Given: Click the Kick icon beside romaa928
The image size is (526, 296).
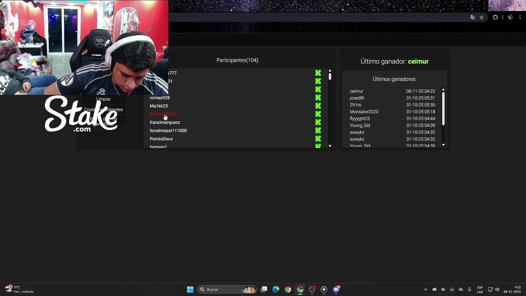Looking at the screenshot, I should [x=318, y=97].
